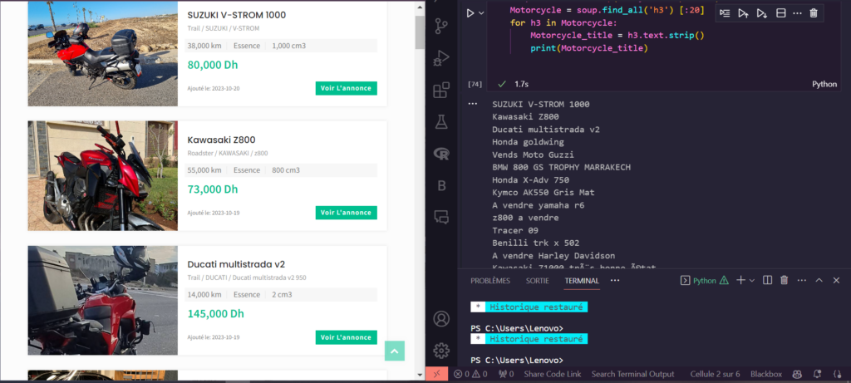Run the notebook cell
Screen dimensions: 851x383
(x=470, y=13)
